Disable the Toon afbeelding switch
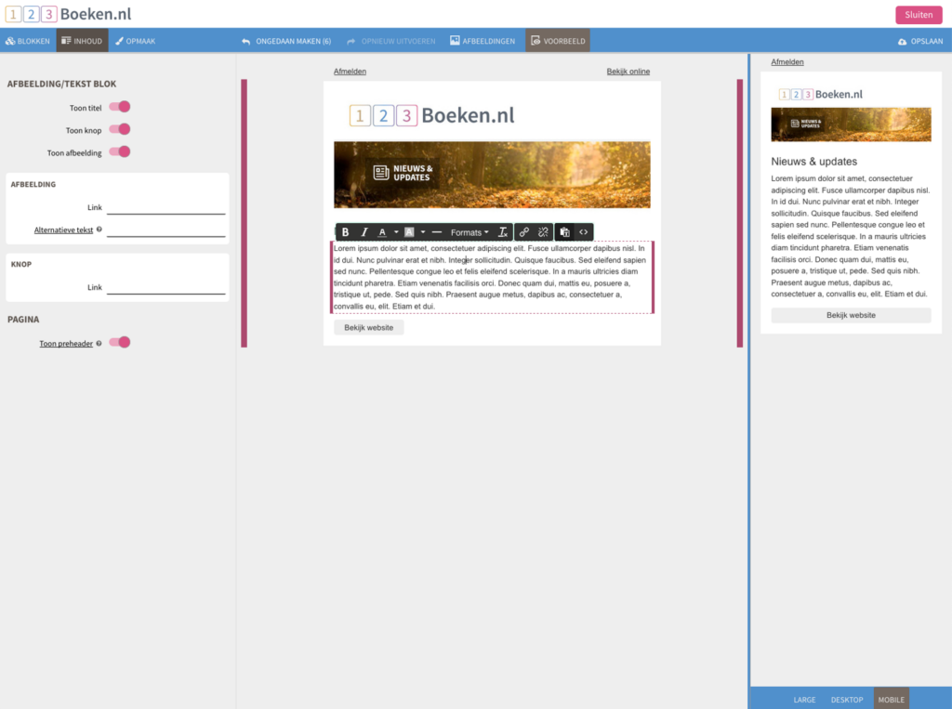 pyautogui.click(x=120, y=151)
